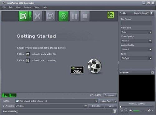Open the bottom Profile AVI dropdown

[56, 101]
